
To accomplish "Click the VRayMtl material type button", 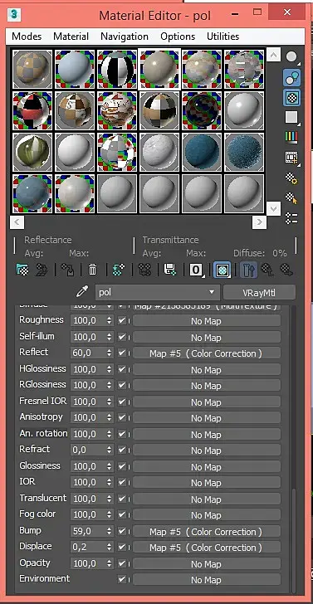I will pyautogui.click(x=259, y=292).
